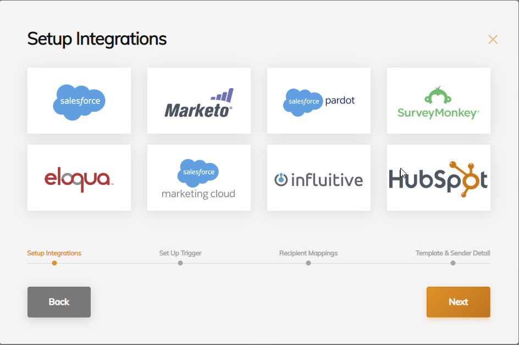This screenshot has height=345, width=519.
Task: Close the Setup Integrations dialog
Action: (493, 40)
